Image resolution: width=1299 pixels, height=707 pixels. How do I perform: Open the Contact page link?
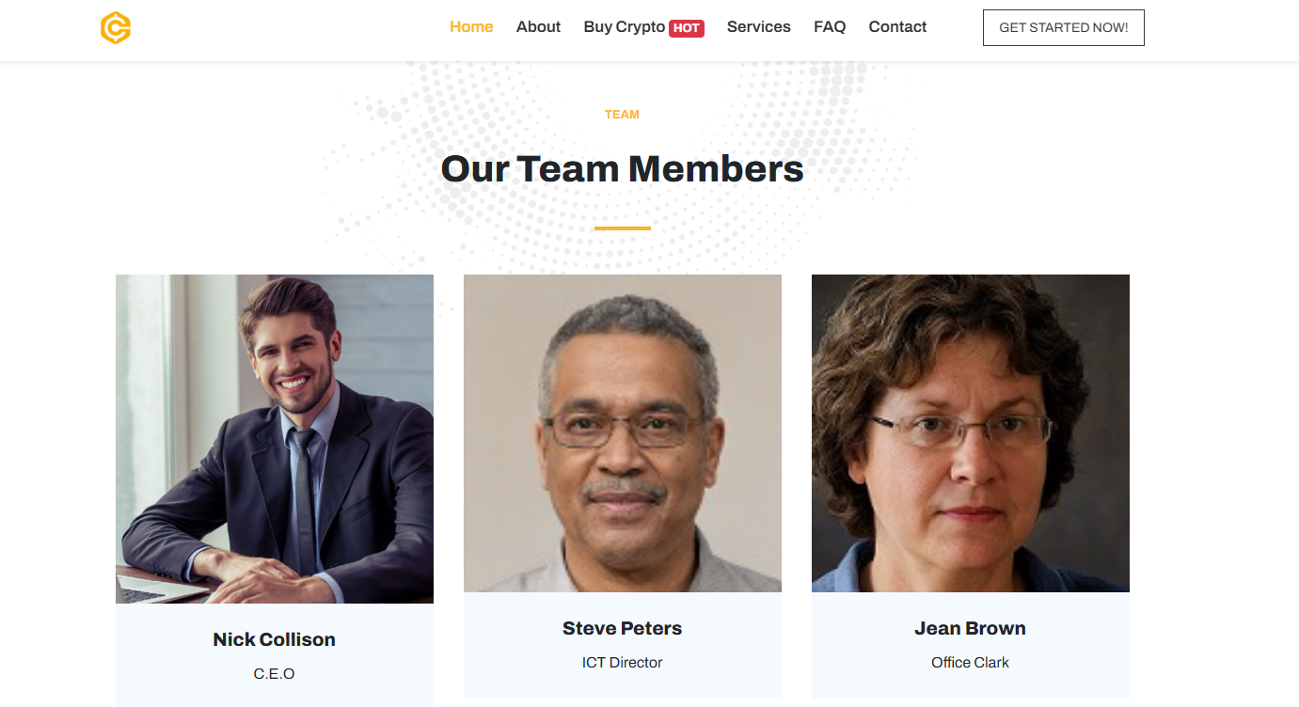(x=897, y=27)
